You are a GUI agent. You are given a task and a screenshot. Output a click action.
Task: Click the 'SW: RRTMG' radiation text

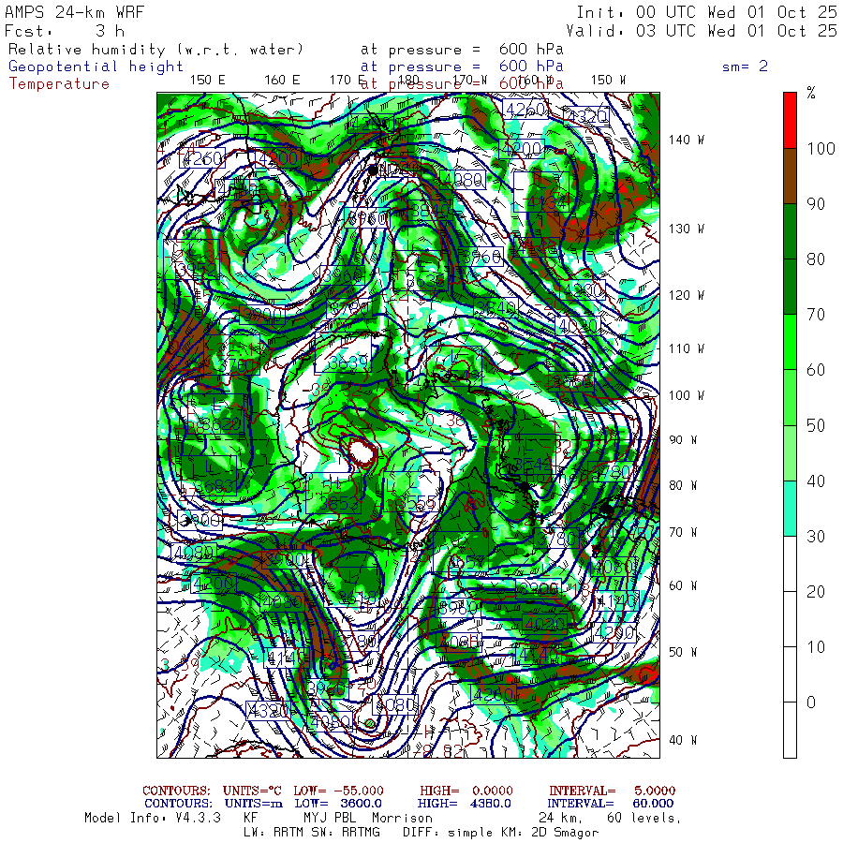346,833
